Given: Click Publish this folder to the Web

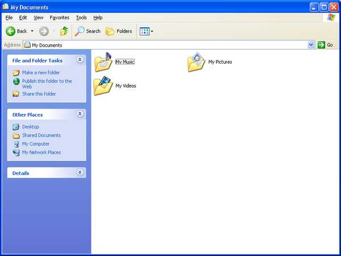Looking at the screenshot, I should pos(47,84).
